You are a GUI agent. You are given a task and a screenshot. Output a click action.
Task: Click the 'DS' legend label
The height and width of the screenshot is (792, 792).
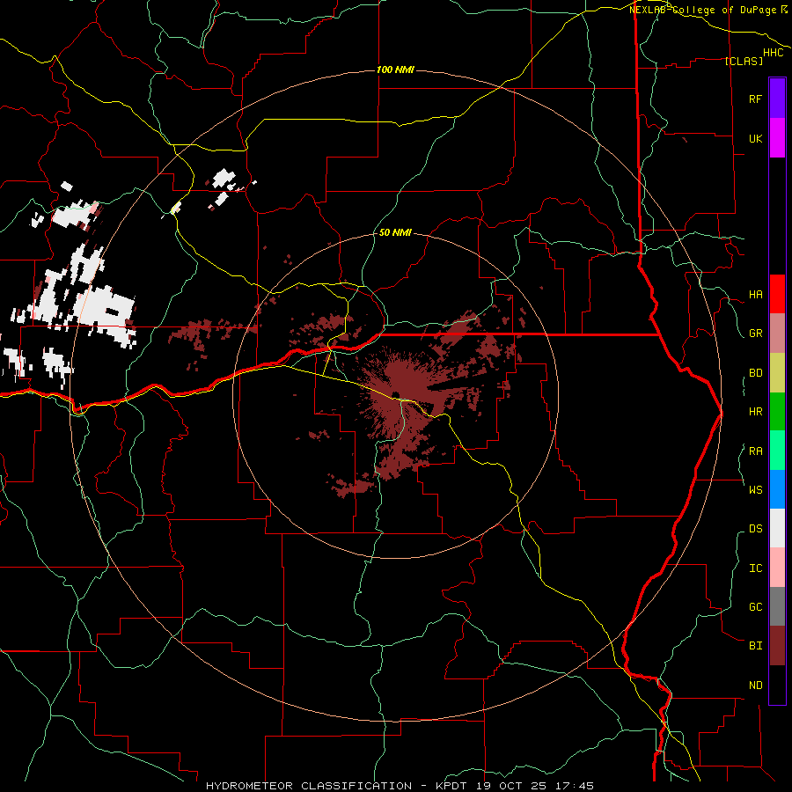(755, 529)
